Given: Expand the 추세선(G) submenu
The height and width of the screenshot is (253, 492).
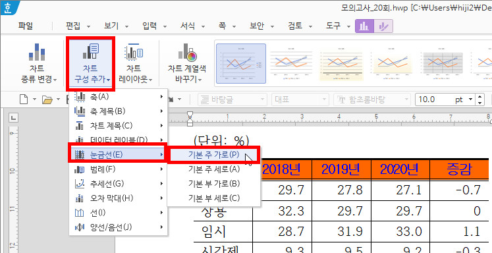Looking at the screenshot, I should 119,184.
